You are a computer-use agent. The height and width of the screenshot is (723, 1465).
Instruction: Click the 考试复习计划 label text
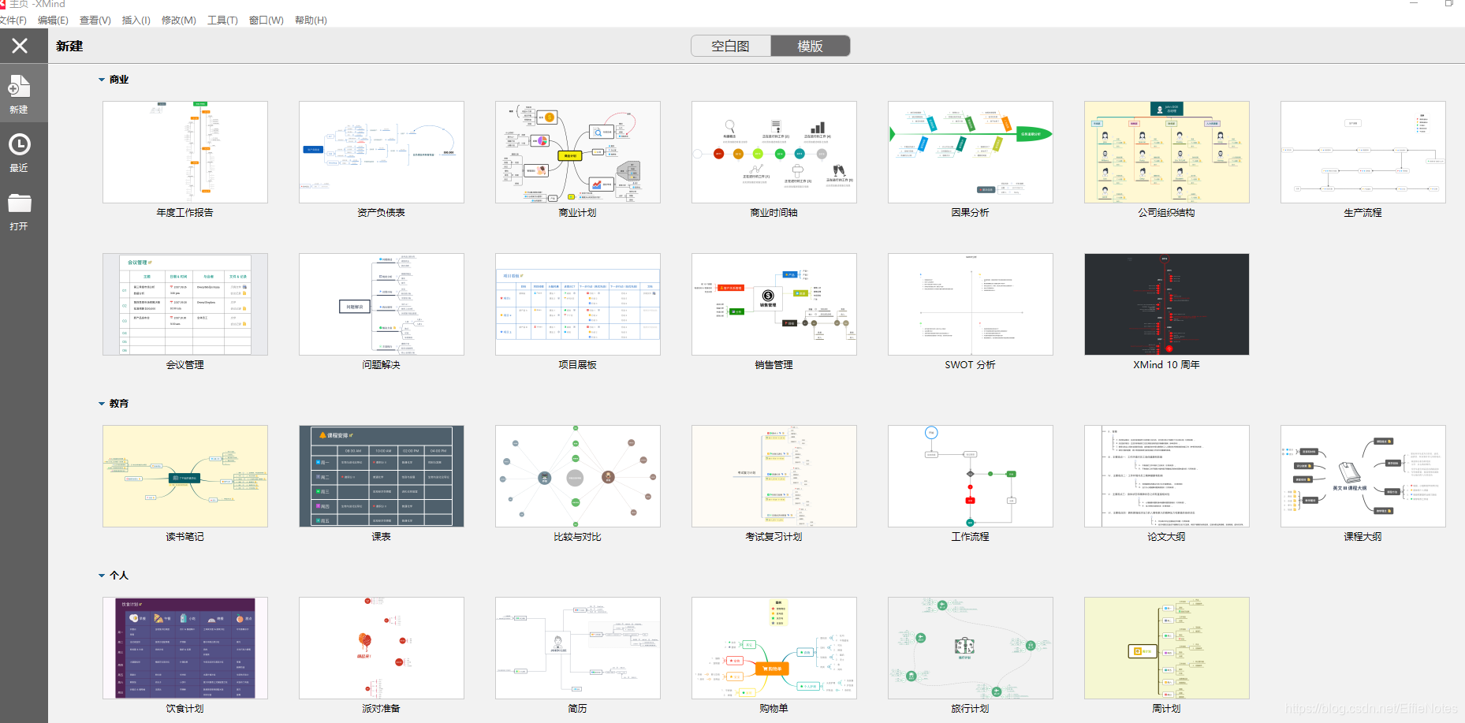(774, 537)
